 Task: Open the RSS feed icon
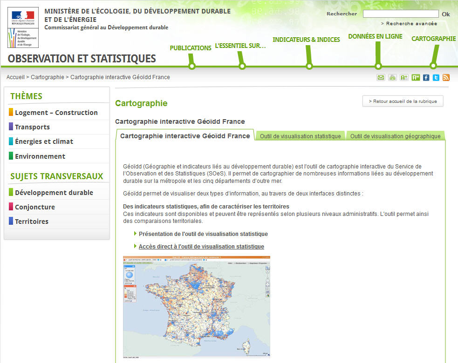[x=446, y=78]
